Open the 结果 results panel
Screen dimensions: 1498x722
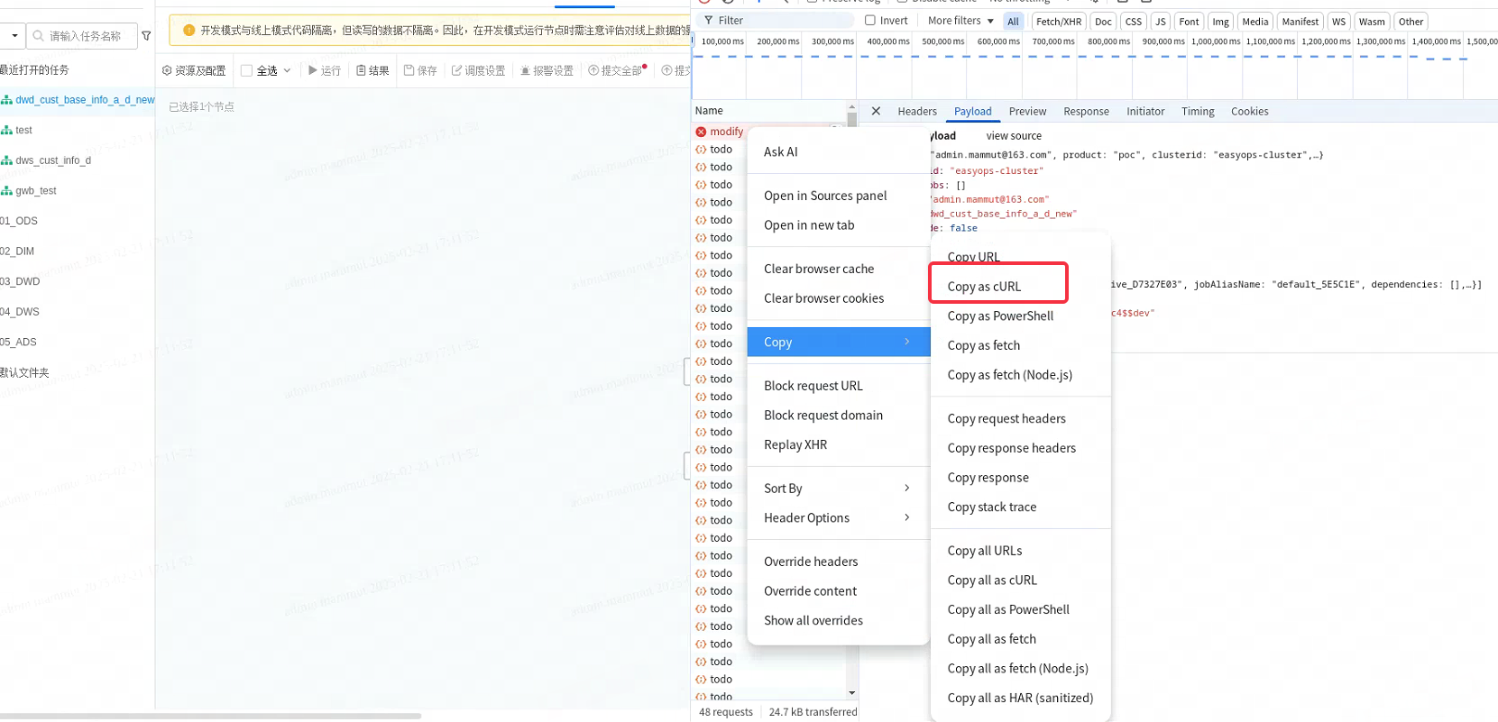[x=372, y=70]
